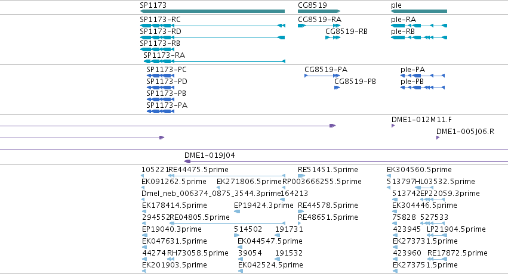
Task: Select the DME1-019J04 clone label
Action: [x=210, y=155]
